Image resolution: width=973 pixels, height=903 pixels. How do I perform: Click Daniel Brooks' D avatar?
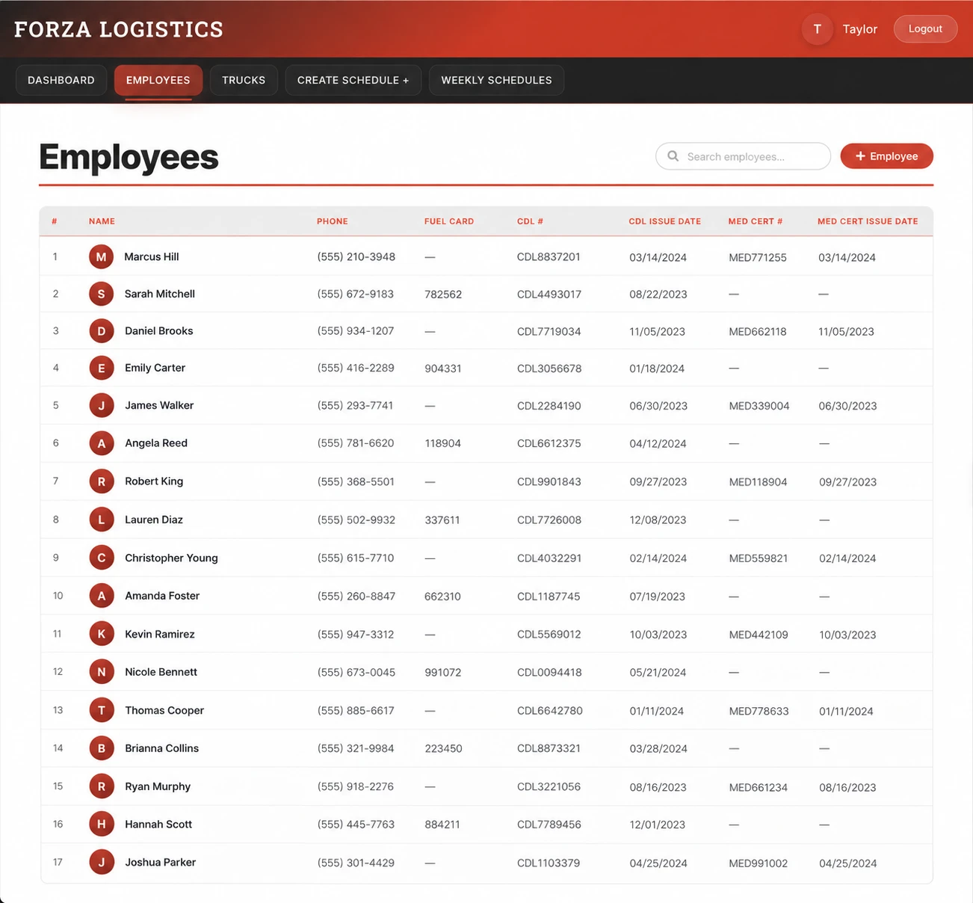tap(102, 331)
